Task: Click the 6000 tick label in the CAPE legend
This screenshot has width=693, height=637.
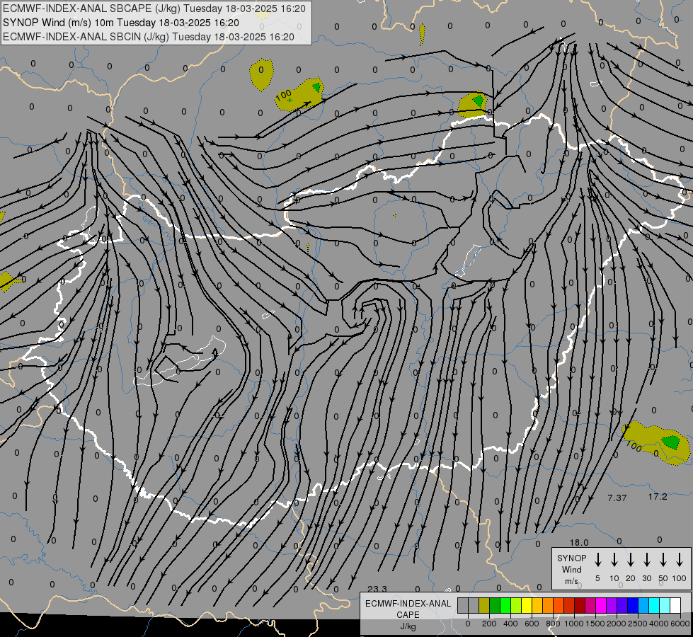Action: tap(680, 624)
